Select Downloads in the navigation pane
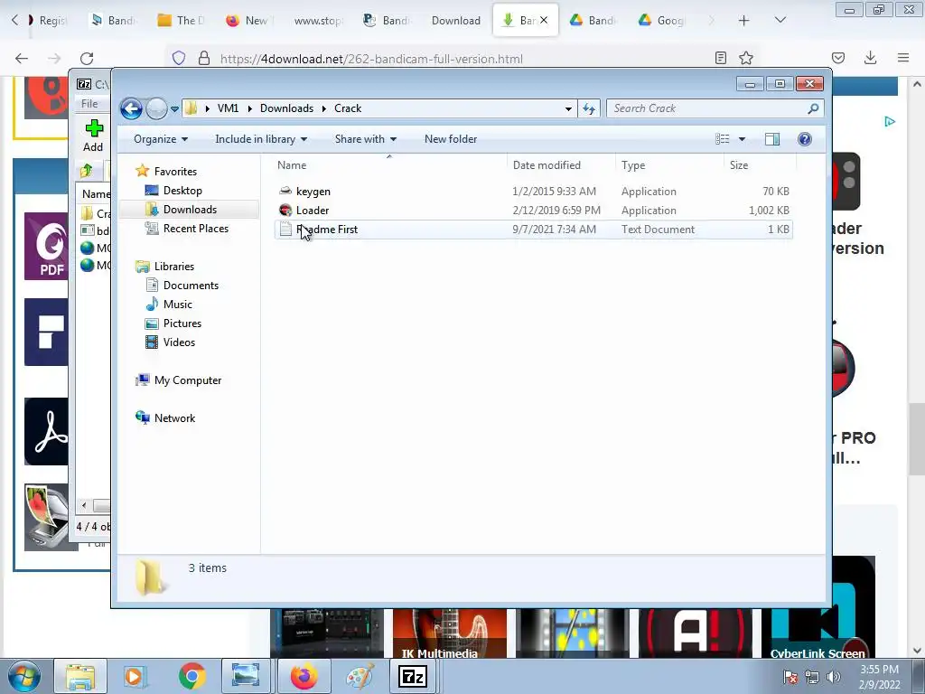The width and height of the screenshot is (925, 694). [190, 210]
